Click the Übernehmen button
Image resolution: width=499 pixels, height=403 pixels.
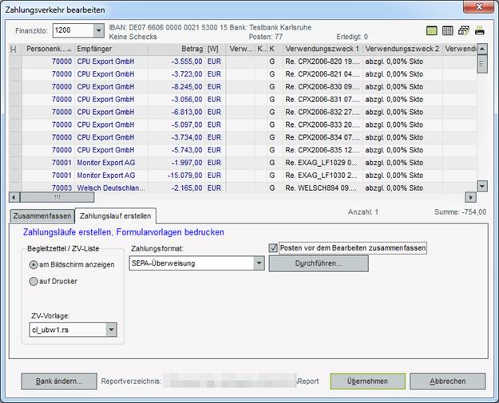(x=367, y=381)
